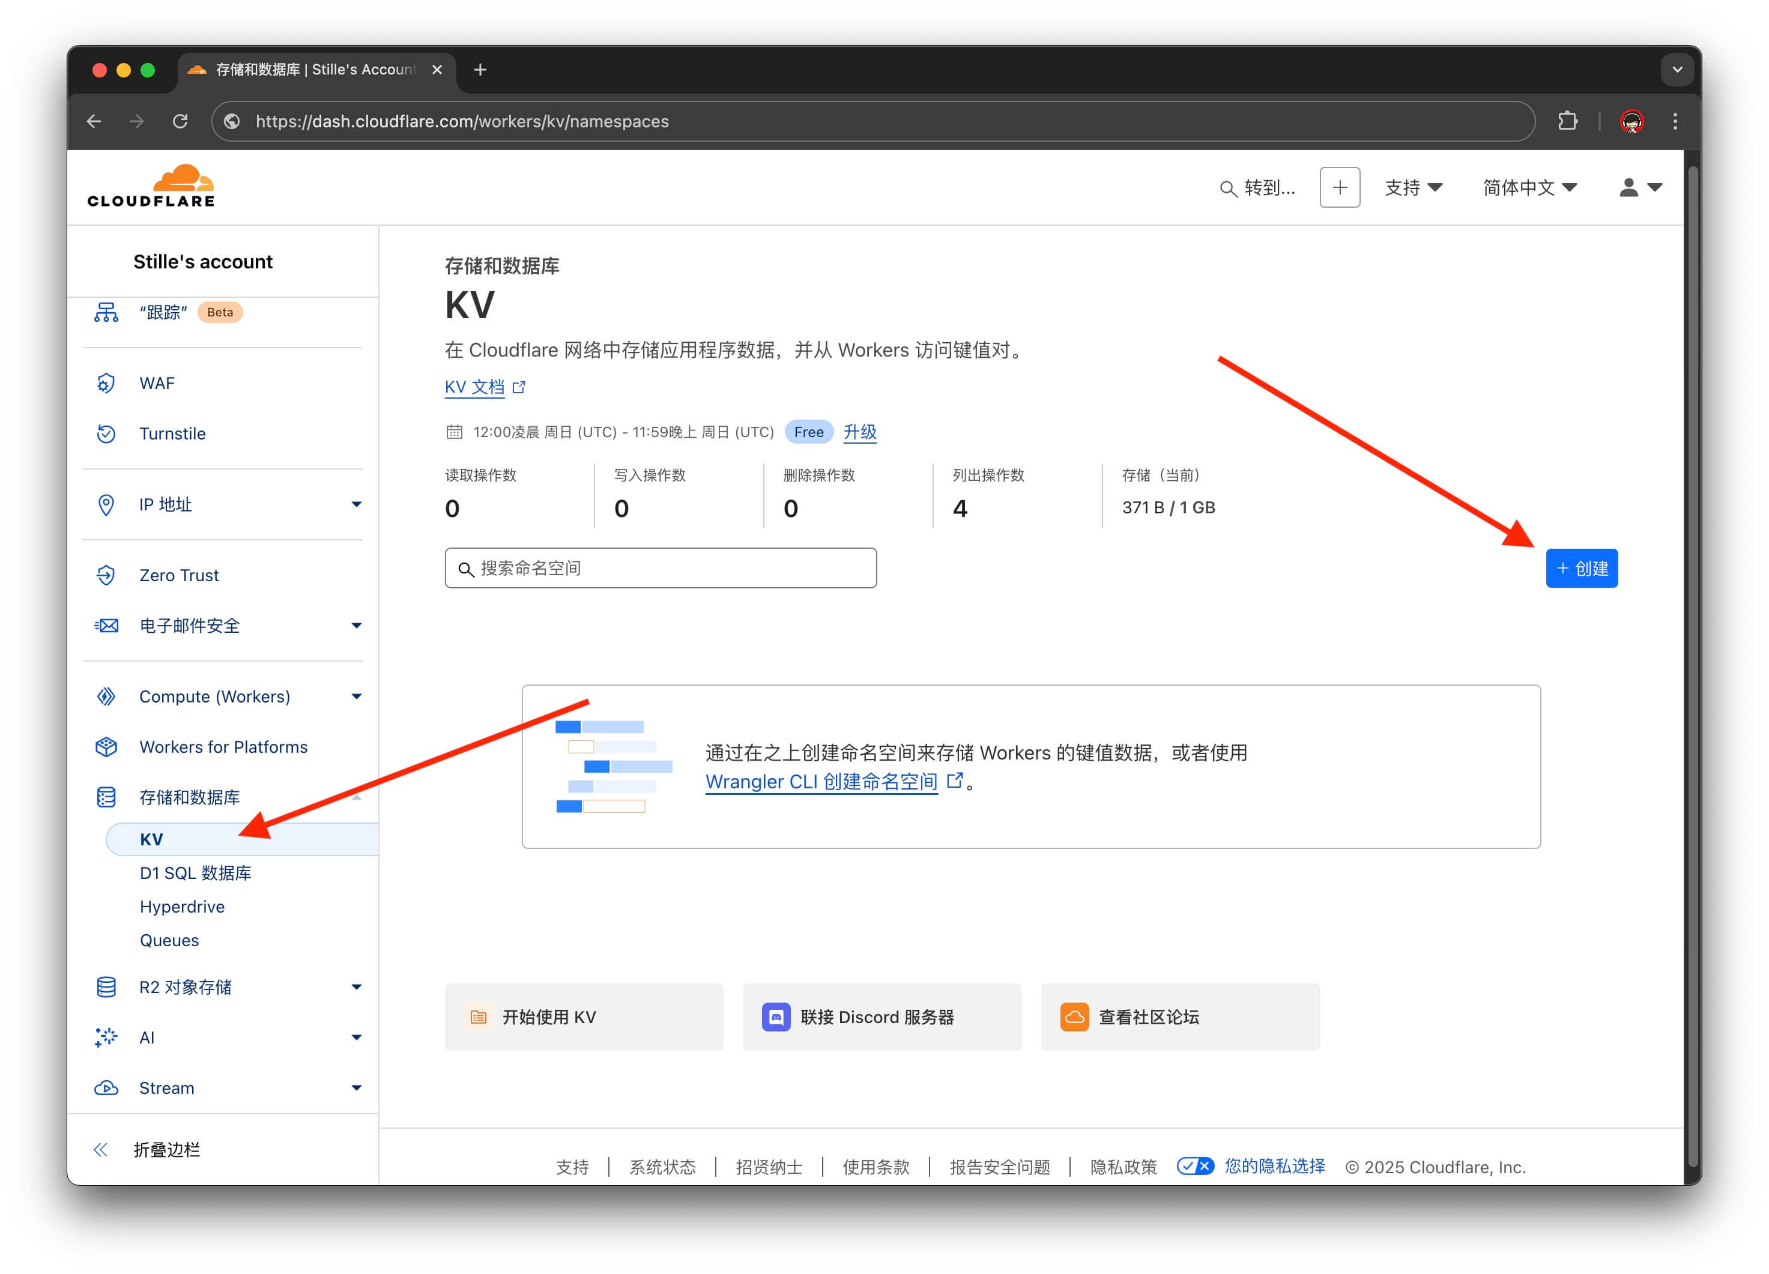Click the collapse sidebar double-chevron icon
Image resolution: width=1769 pixels, height=1274 pixels.
(101, 1149)
